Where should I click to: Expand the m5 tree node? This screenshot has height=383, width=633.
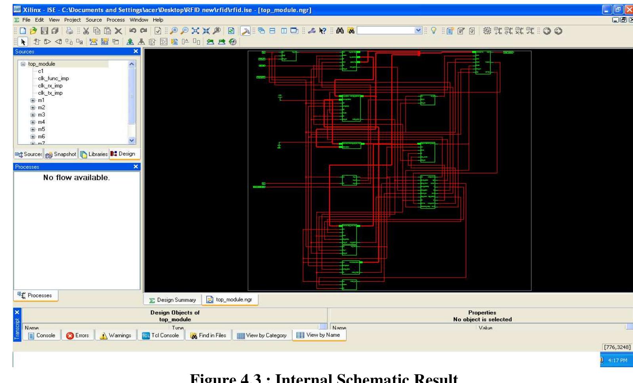(x=33, y=129)
